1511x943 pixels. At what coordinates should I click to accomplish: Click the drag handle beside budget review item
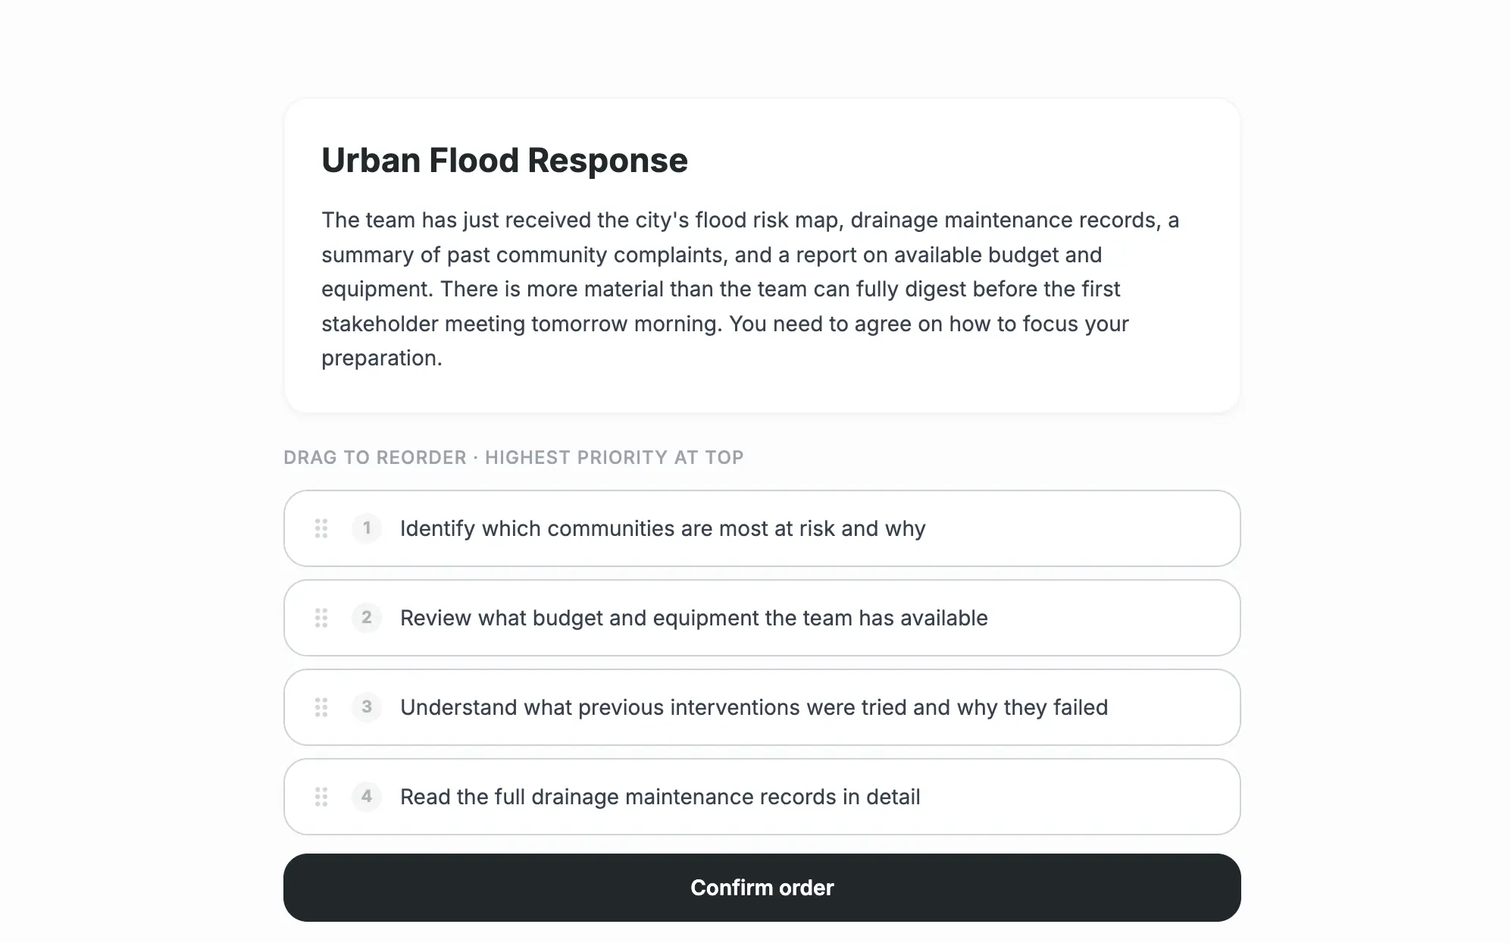click(321, 618)
